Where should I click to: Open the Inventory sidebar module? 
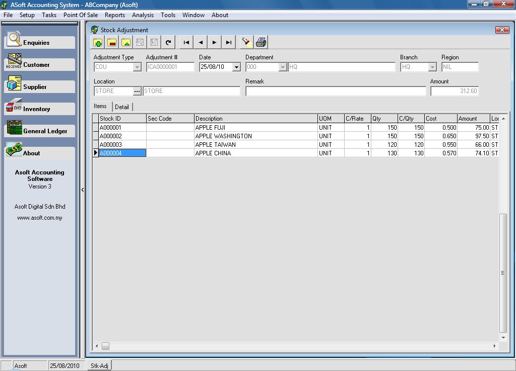[39, 109]
